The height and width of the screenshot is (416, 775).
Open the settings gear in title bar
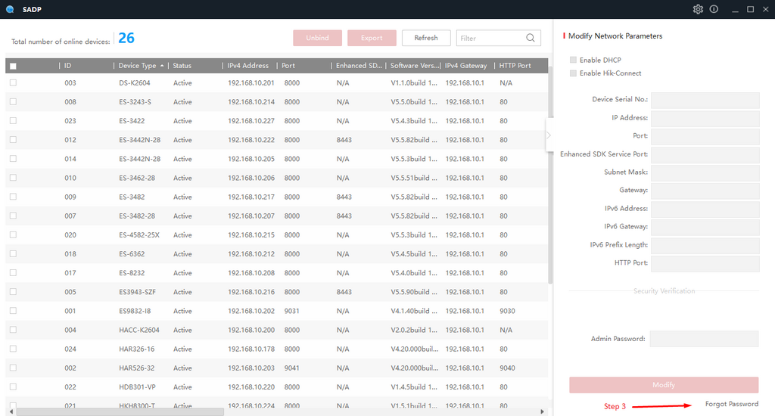tap(698, 9)
